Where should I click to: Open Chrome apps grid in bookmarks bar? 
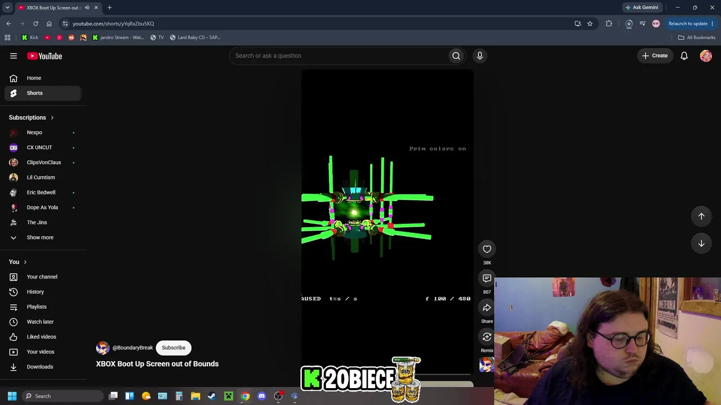point(7,38)
